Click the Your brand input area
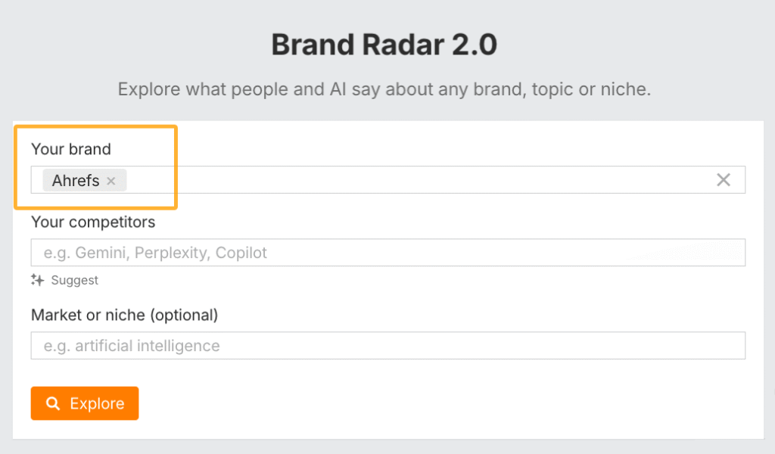Screen dimensions: 775x454 pos(378,179)
